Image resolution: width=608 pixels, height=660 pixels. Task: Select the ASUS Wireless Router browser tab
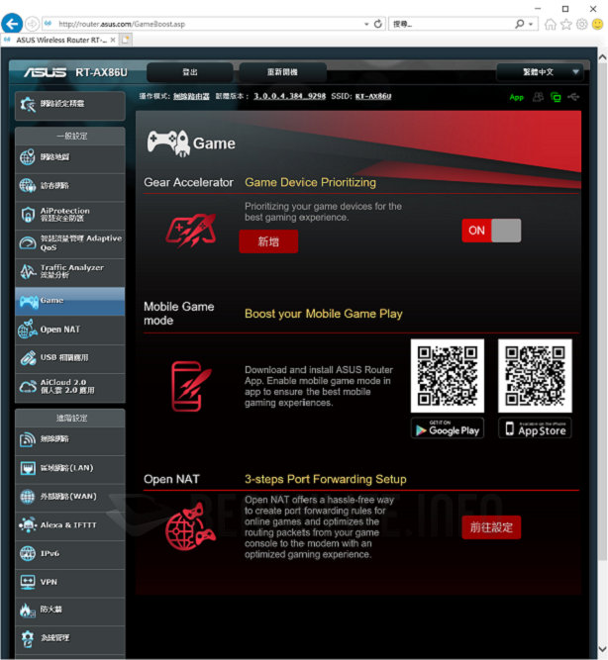[x=59, y=40]
